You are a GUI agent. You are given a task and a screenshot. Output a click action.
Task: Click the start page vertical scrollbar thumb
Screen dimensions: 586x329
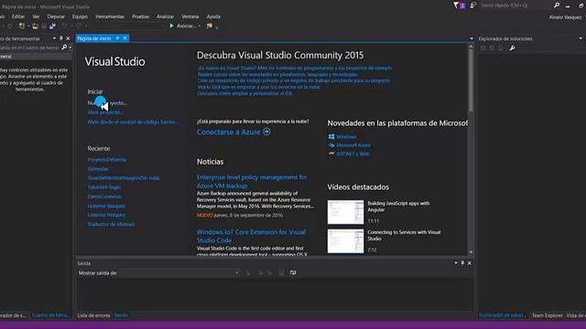tap(471, 80)
